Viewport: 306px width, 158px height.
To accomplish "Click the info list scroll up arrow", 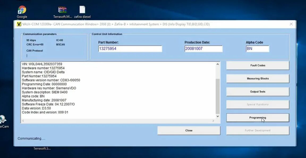I will point(218,64).
